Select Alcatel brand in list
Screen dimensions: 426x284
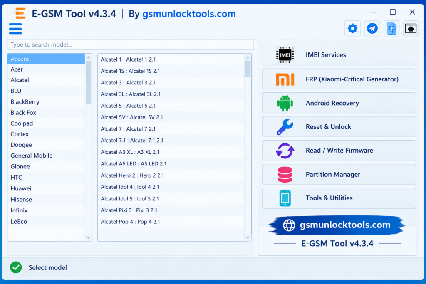[46, 80]
